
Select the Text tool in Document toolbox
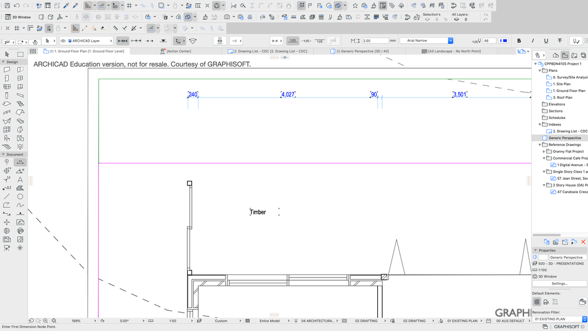pyautogui.click(x=20, y=180)
